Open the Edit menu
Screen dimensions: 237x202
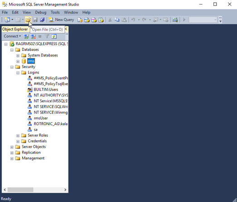click(15, 12)
